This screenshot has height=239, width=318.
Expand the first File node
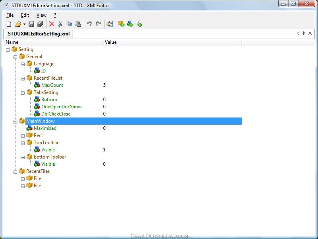point(23,179)
